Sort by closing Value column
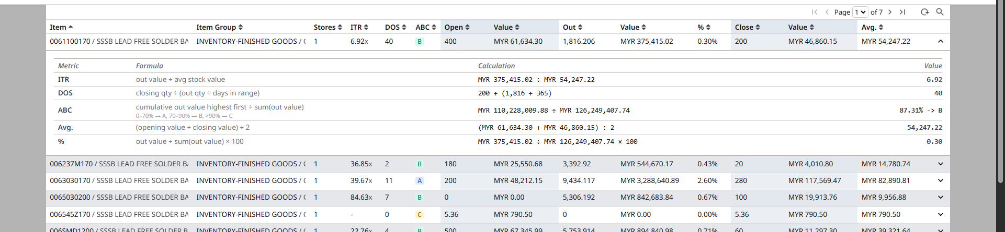 (x=801, y=27)
